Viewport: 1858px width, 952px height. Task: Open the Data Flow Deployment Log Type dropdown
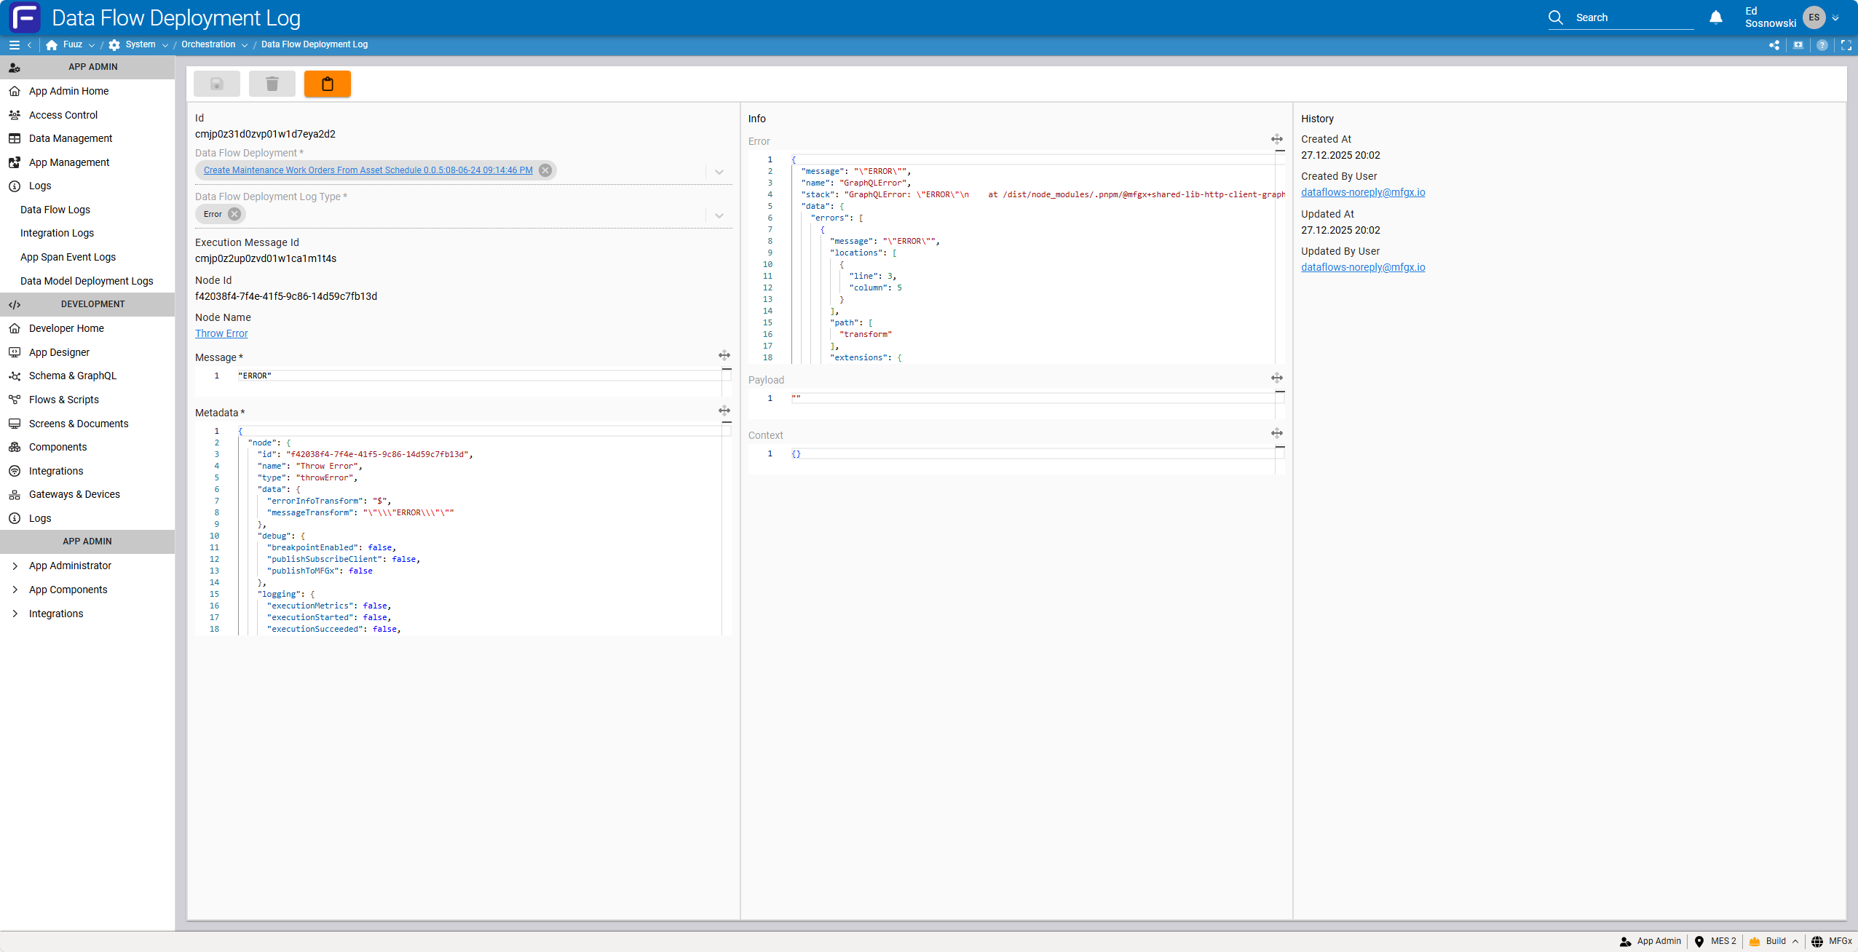click(719, 216)
